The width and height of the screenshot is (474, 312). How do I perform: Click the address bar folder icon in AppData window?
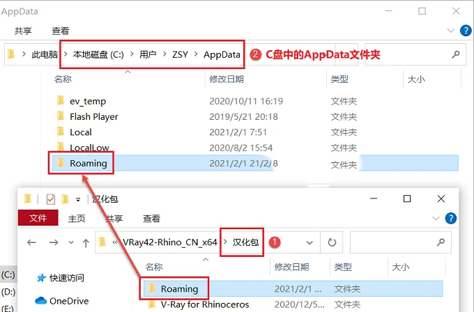11,54
